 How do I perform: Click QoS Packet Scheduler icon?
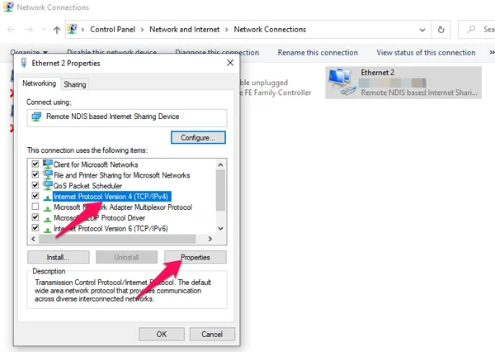[48, 185]
